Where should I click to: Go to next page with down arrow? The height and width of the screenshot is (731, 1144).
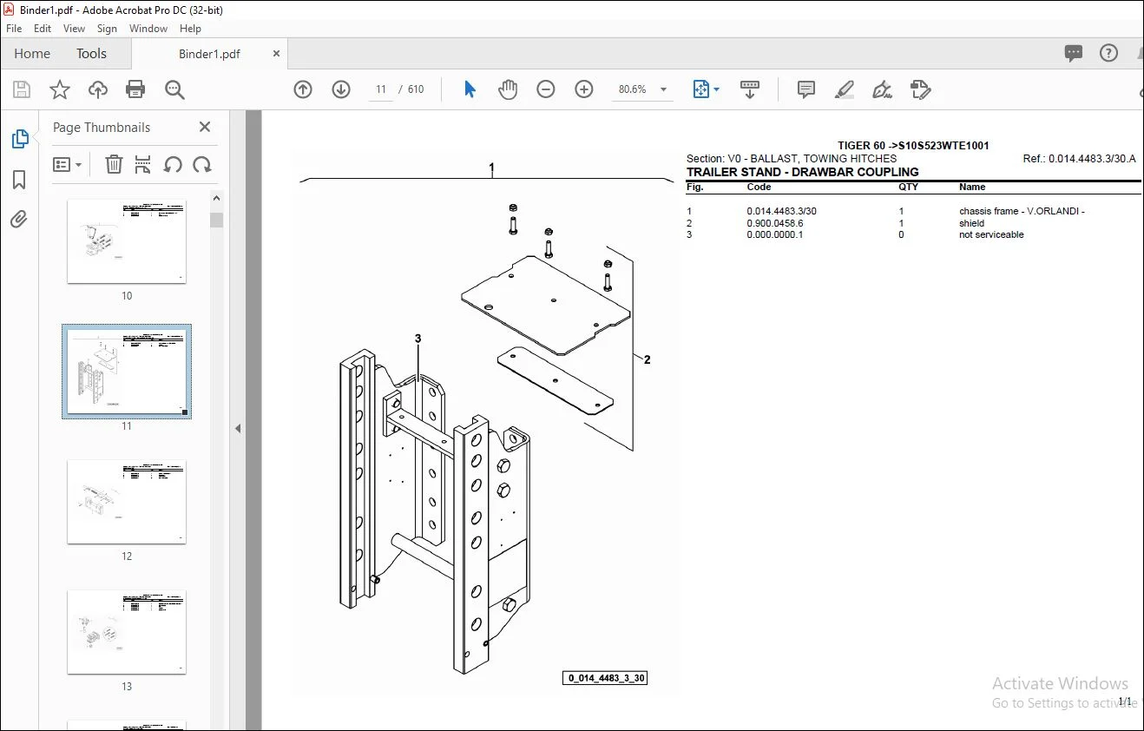341,89
